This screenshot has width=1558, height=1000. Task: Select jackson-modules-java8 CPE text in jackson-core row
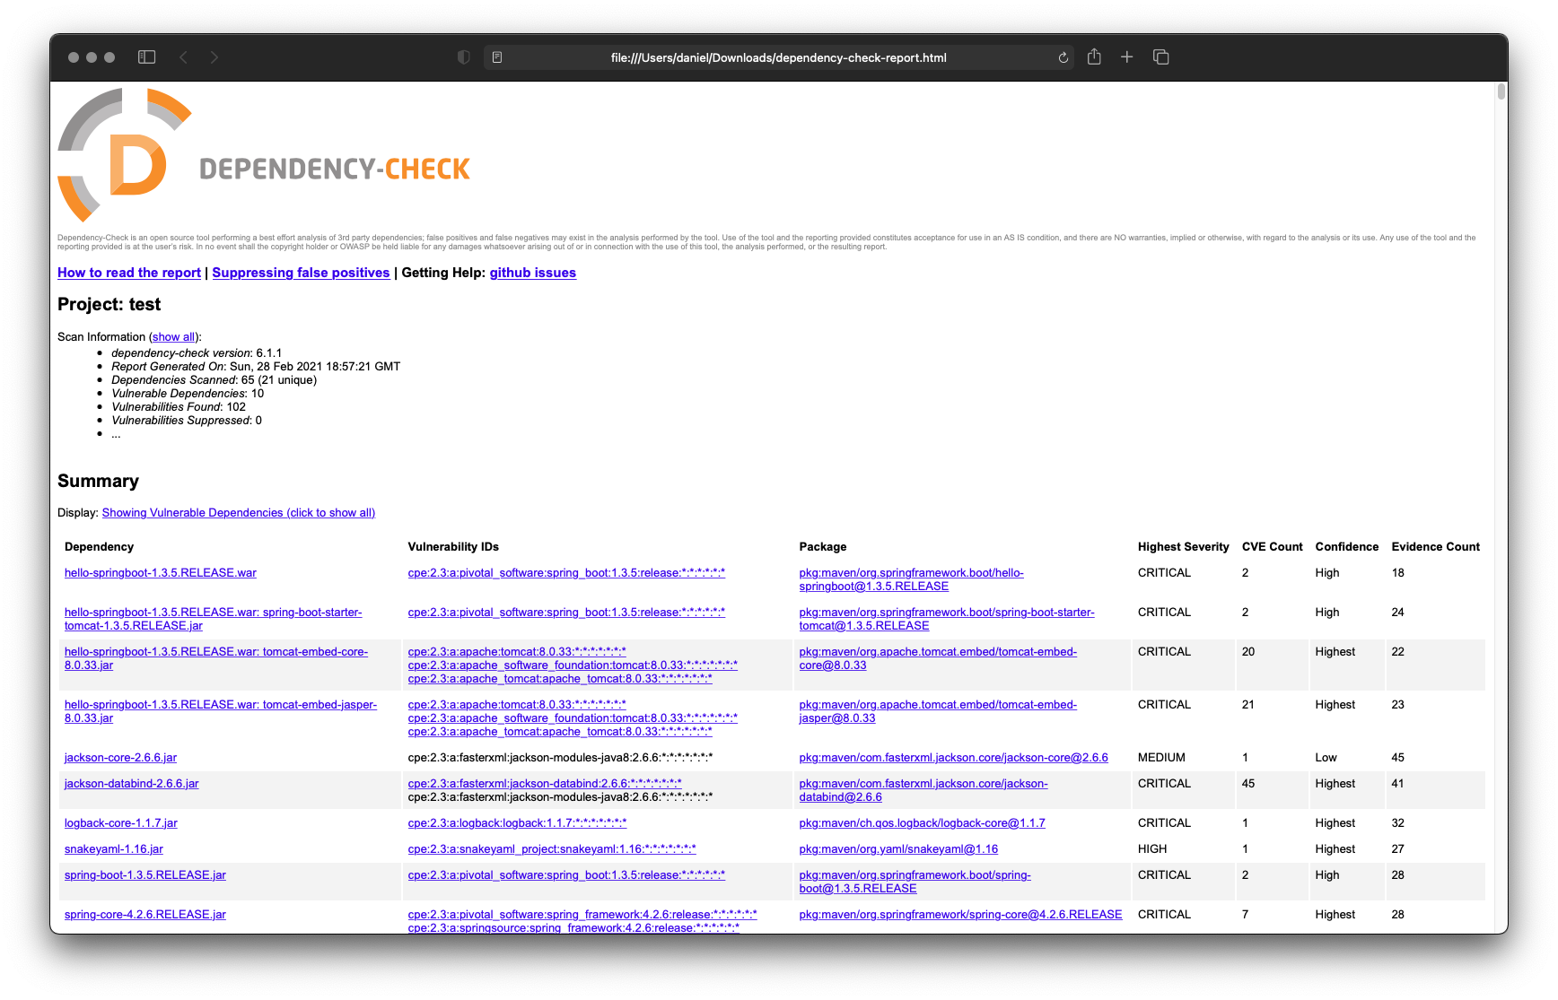pos(561,758)
